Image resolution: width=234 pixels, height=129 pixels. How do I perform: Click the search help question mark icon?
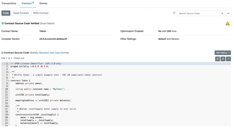(174, 13)
